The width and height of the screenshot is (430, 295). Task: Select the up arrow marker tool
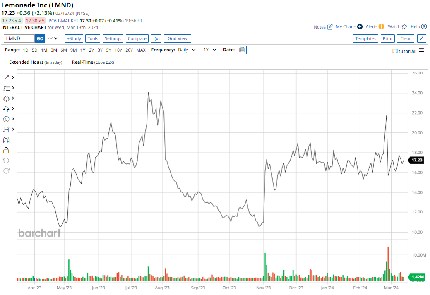pos(7,109)
